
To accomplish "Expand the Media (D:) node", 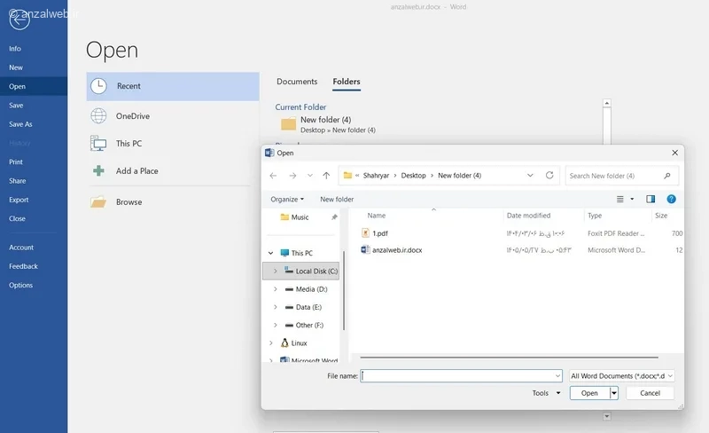I will click(276, 289).
